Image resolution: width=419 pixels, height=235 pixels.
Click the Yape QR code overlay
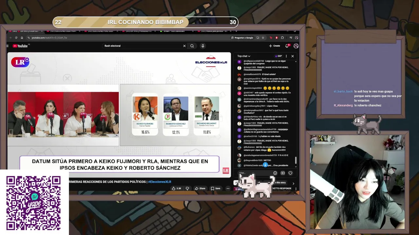[33, 203]
